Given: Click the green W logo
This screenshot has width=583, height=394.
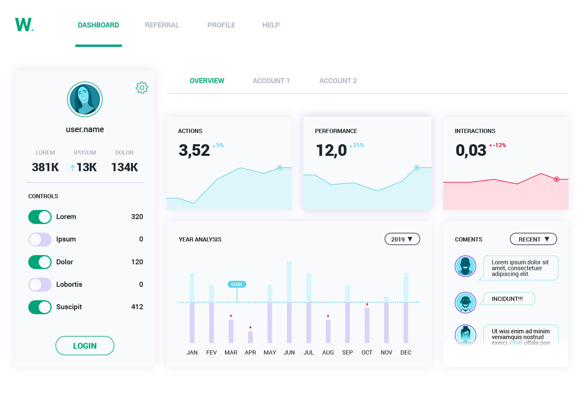Looking at the screenshot, I should 24,25.
